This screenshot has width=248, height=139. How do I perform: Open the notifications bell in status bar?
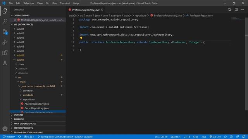point(243,137)
